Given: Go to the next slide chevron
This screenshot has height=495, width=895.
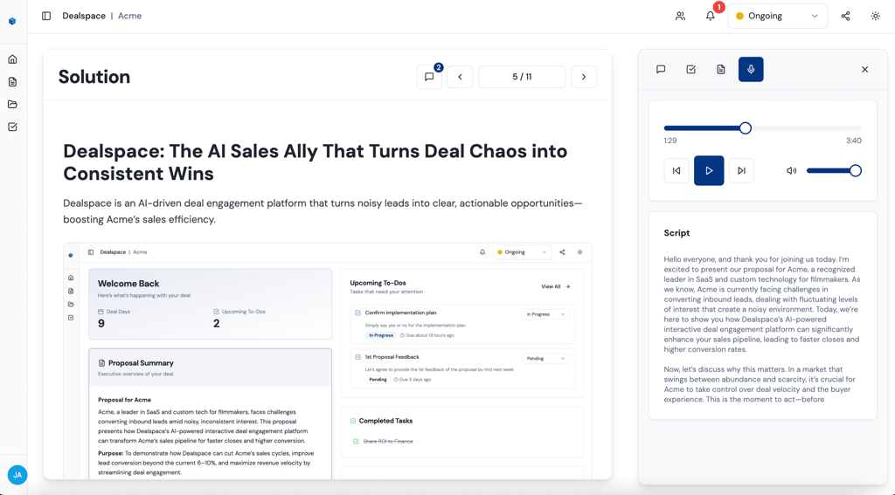Looking at the screenshot, I should tap(584, 77).
